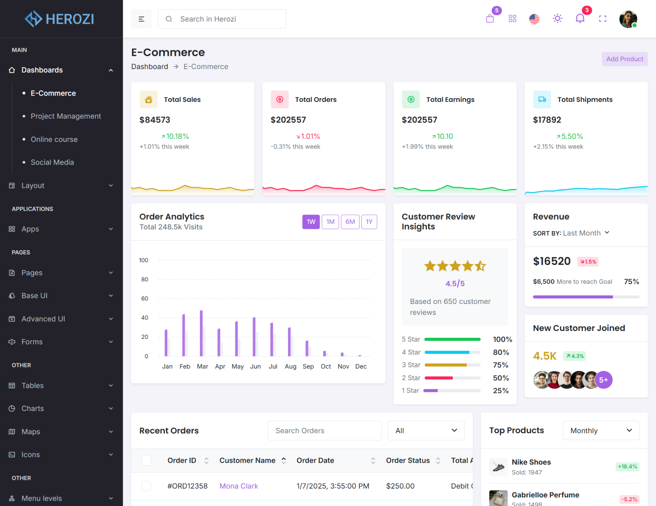Viewport: 656px width, 506px height.
Task: Sort by Customer Name column arrows
Action: click(283, 460)
